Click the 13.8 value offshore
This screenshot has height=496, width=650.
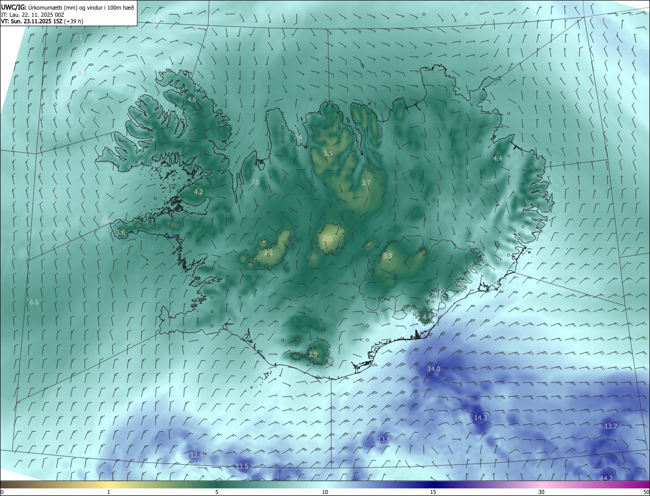384,439
